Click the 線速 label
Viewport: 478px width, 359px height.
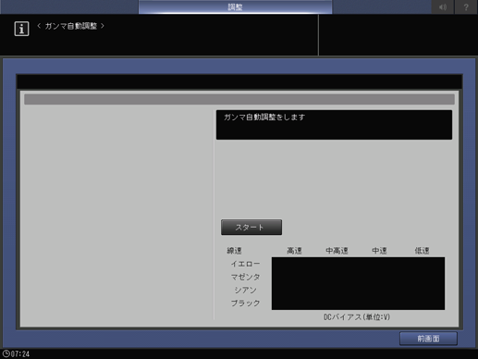tap(234, 251)
